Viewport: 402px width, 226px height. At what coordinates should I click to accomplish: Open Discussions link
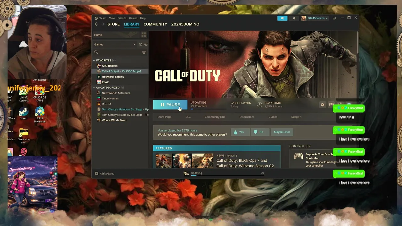point(247,117)
